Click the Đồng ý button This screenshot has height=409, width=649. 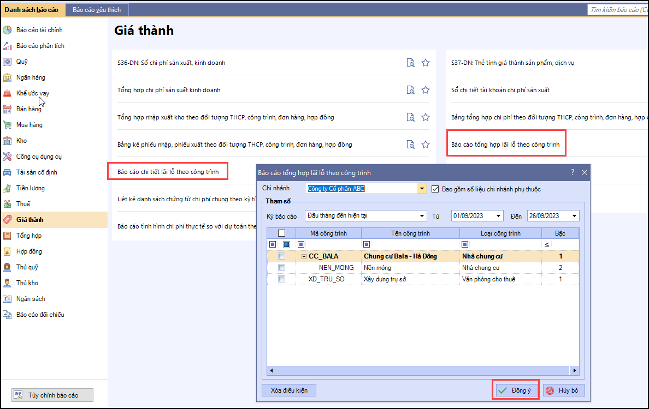[515, 390]
